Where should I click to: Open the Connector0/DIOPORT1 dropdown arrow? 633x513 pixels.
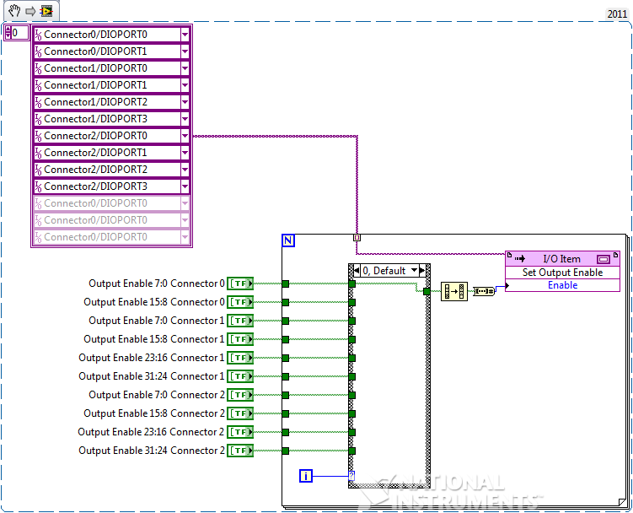coord(185,51)
